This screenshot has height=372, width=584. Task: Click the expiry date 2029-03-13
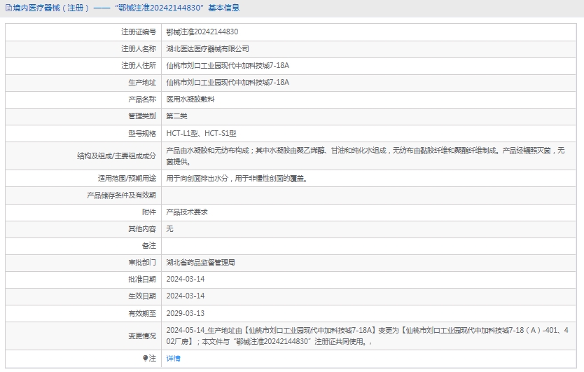[x=185, y=313]
